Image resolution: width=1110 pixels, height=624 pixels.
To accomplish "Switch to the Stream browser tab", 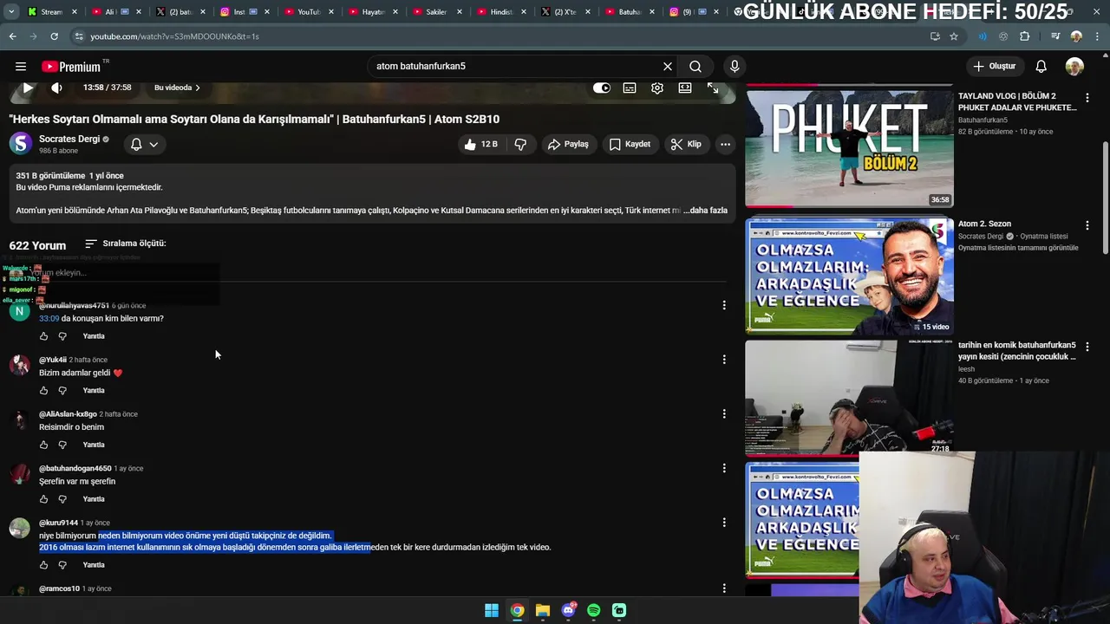I will 50,12.
